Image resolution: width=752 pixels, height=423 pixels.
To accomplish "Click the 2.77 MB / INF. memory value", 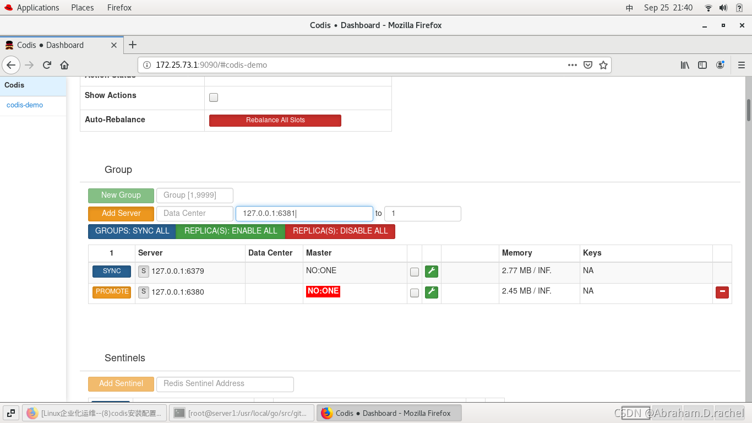I will [x=527, y=270].
